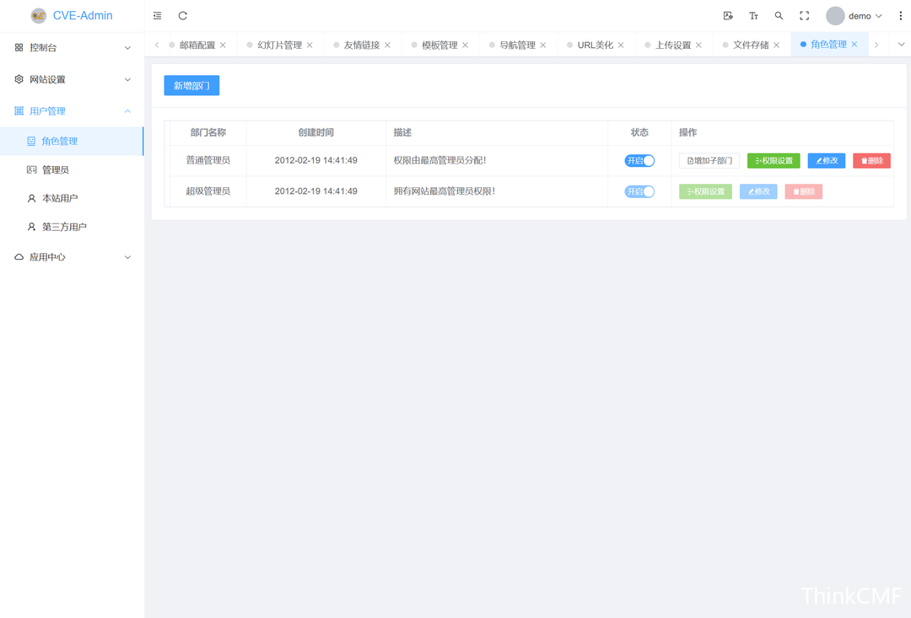Open the vertical three-dot more menu
911x618 pixels.
900,16
